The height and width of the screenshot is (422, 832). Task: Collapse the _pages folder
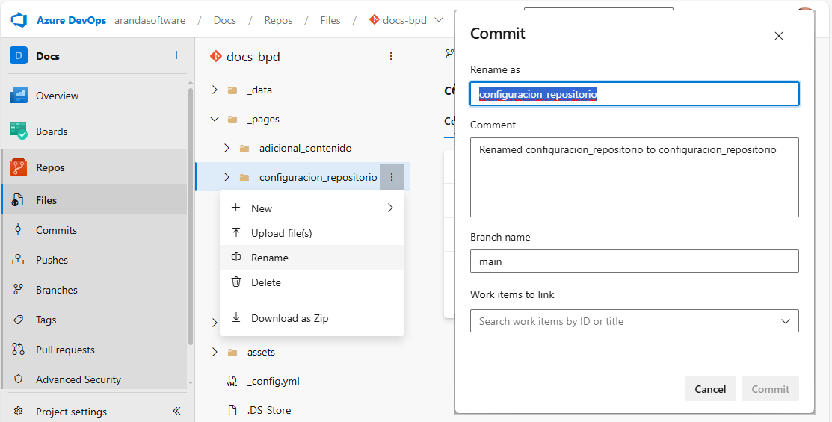pyautogui.click(x=215, y=119)
